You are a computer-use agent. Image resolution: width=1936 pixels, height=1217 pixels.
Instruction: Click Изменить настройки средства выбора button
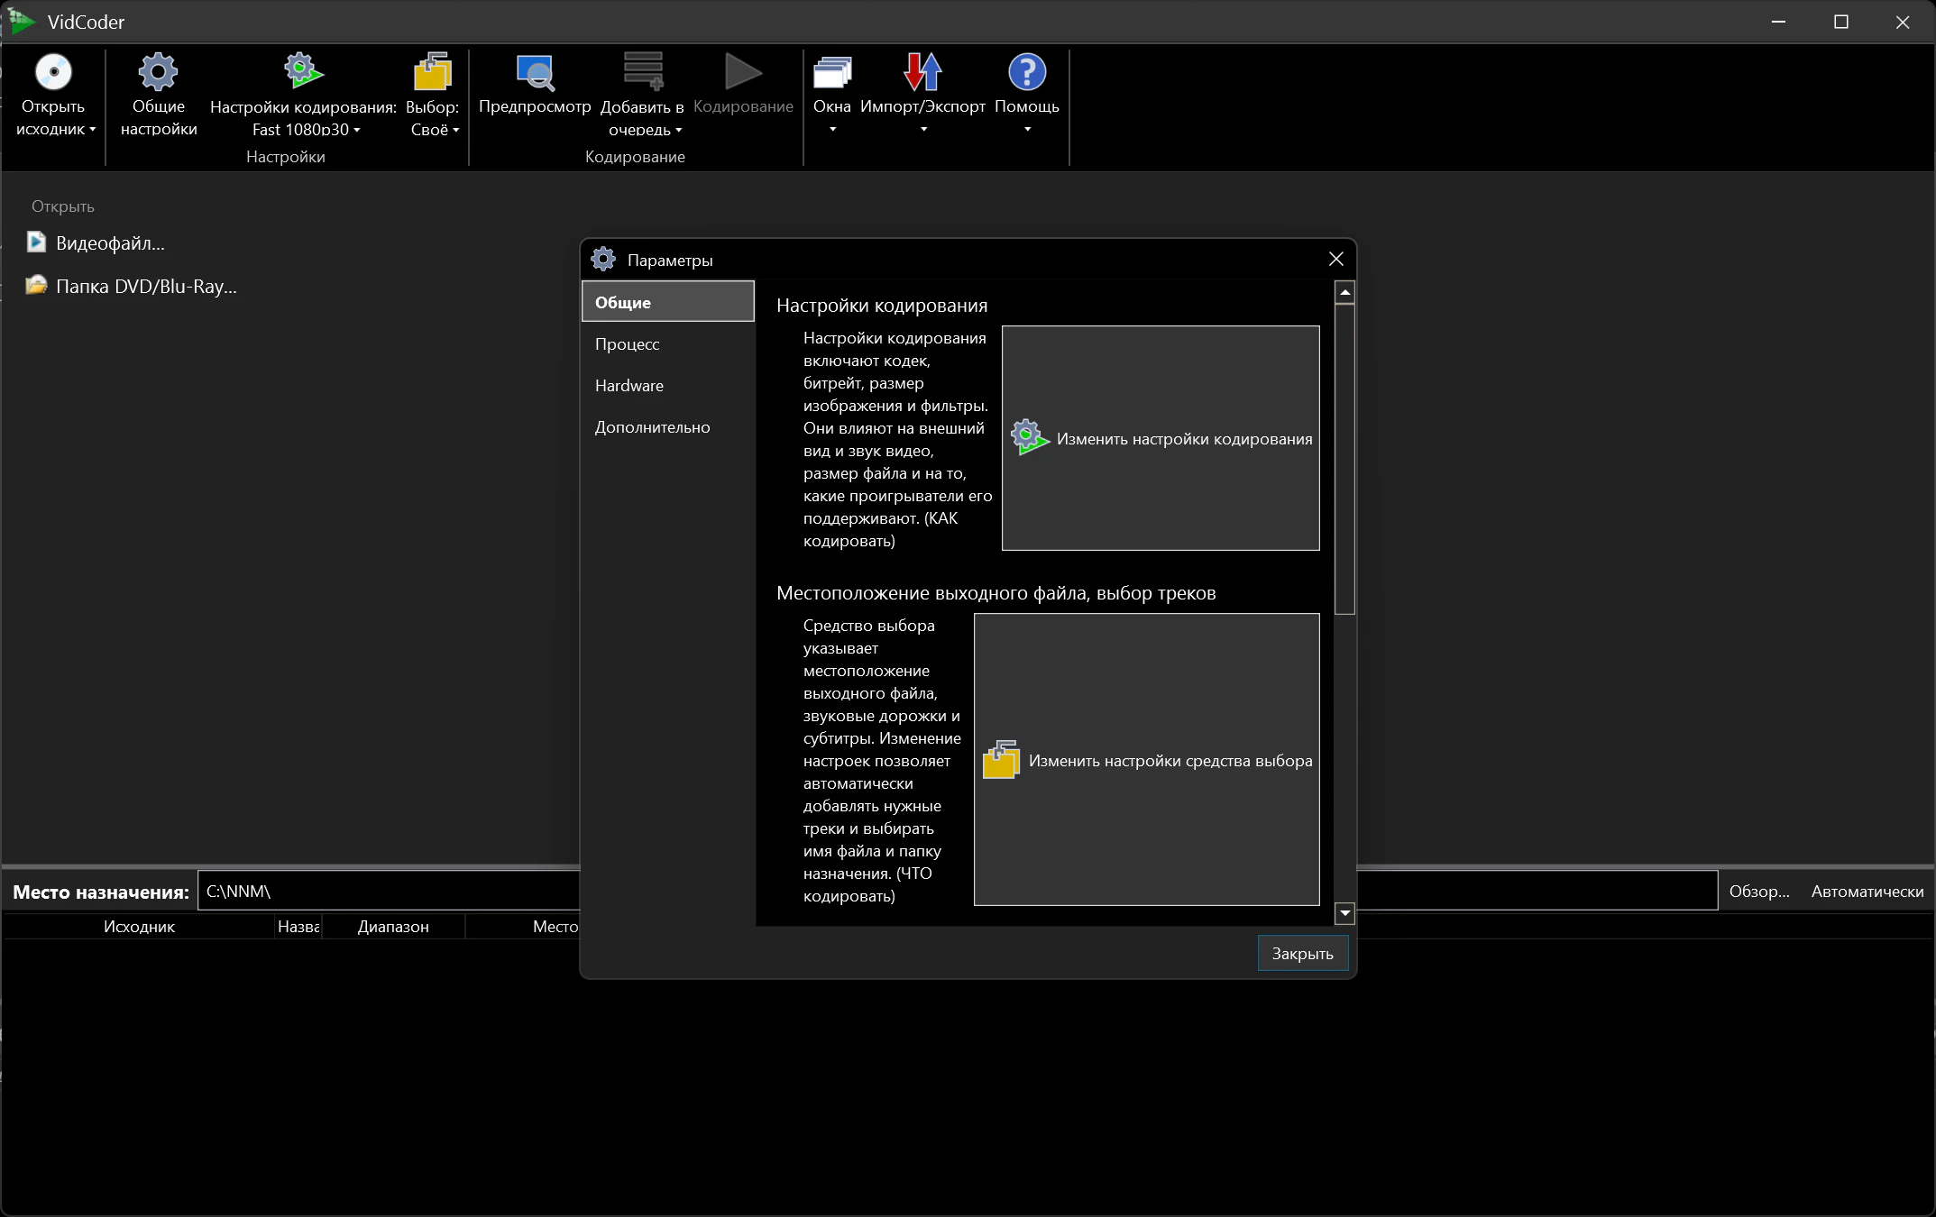pos(1146,760)
